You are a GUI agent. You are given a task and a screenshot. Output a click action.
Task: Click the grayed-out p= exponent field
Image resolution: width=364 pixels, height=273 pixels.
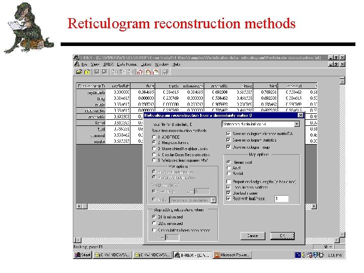pyautogui.click(x=202, y=191)
